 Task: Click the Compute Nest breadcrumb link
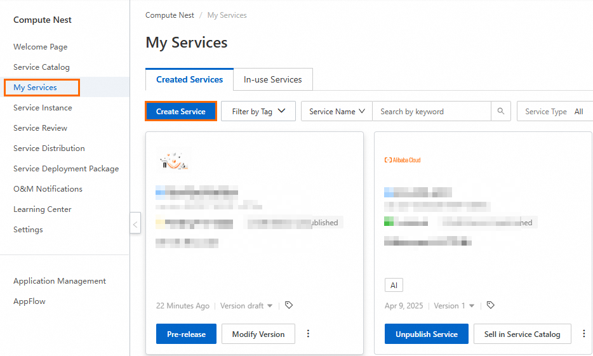coord(170,15)
